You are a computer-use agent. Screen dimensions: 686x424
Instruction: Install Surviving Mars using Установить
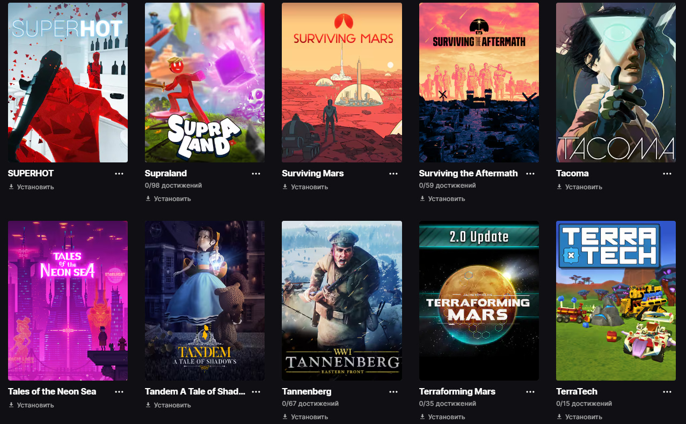click(305, 187)
